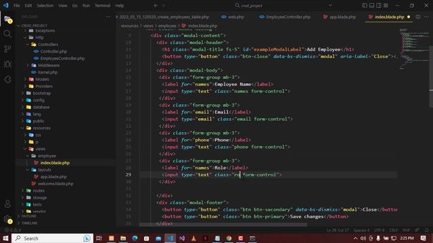Click UTF-8 encoding in status bar
This screenshot has width=433, height=243.
tap(379, 230)
